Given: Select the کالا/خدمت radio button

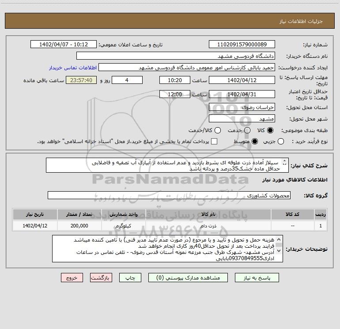Looking at the screenshot, I should (x=218, y=130).
